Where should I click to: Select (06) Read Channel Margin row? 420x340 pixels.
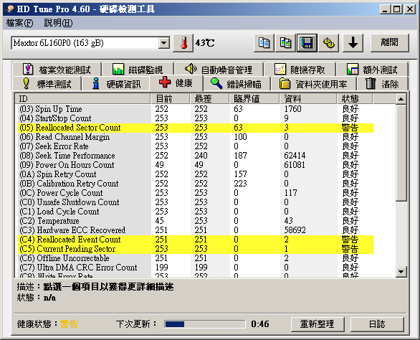pos(196,137)
